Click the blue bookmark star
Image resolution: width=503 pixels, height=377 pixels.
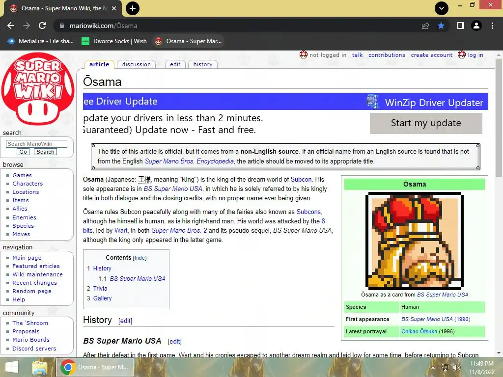441,26
